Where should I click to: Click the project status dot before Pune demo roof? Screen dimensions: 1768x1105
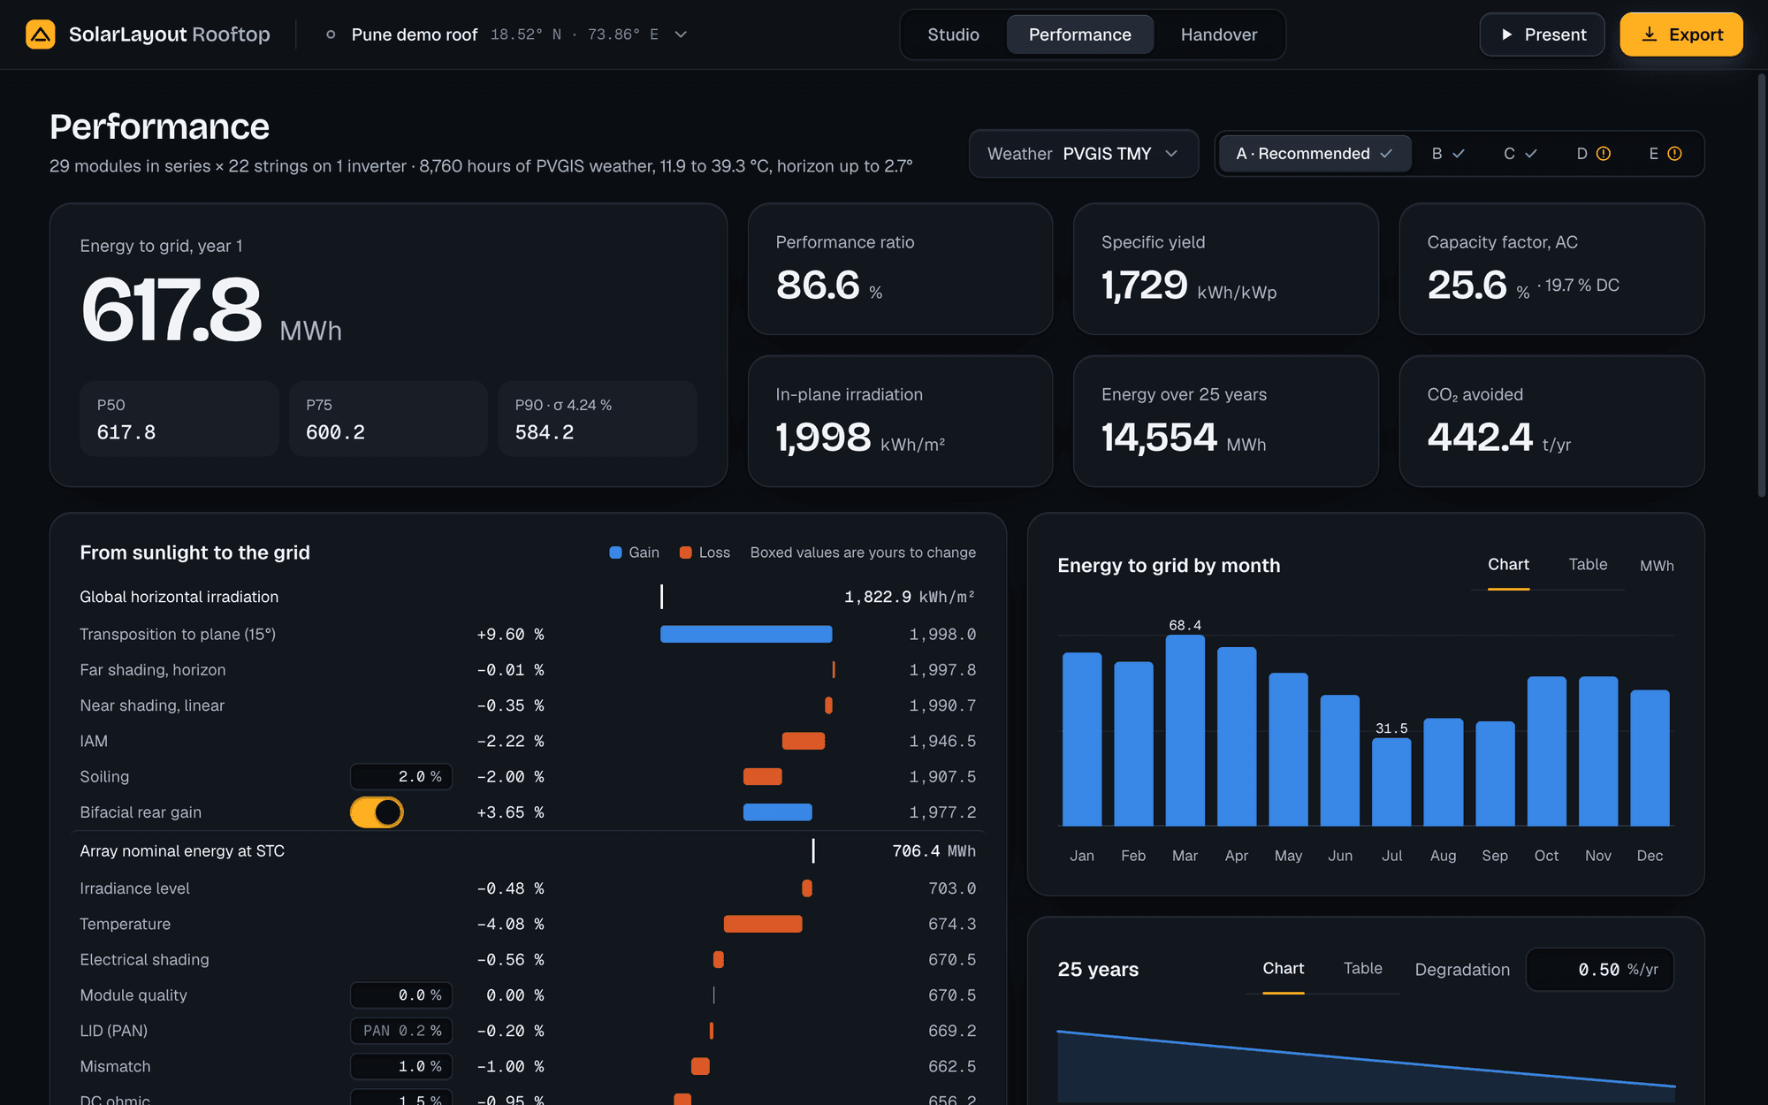(x=331, y=34)
